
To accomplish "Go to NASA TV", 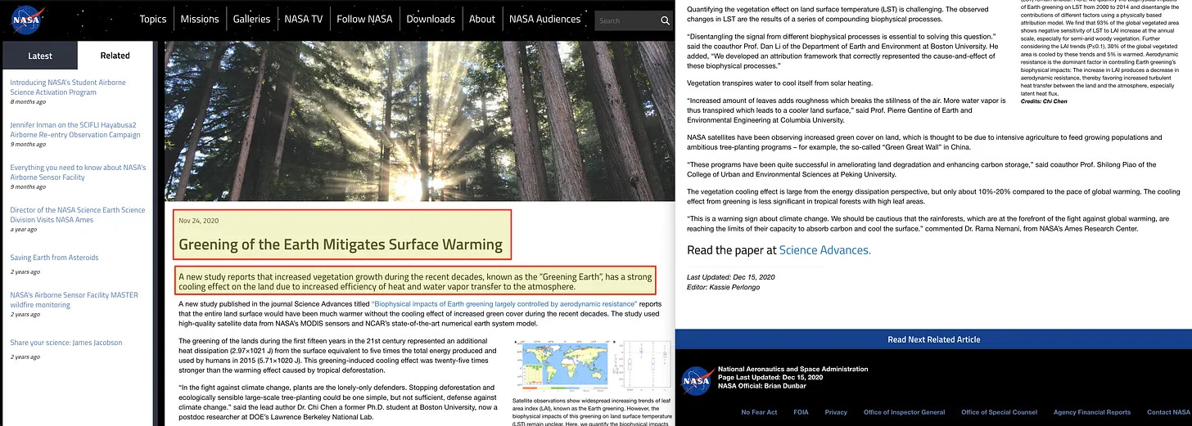I will click(x=303, y=19).
